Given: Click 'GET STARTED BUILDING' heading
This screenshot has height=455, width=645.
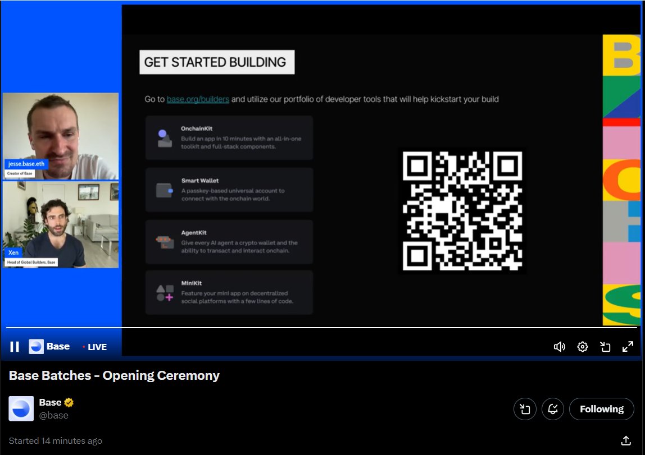Looking at the screenshot, I should 217,62.
